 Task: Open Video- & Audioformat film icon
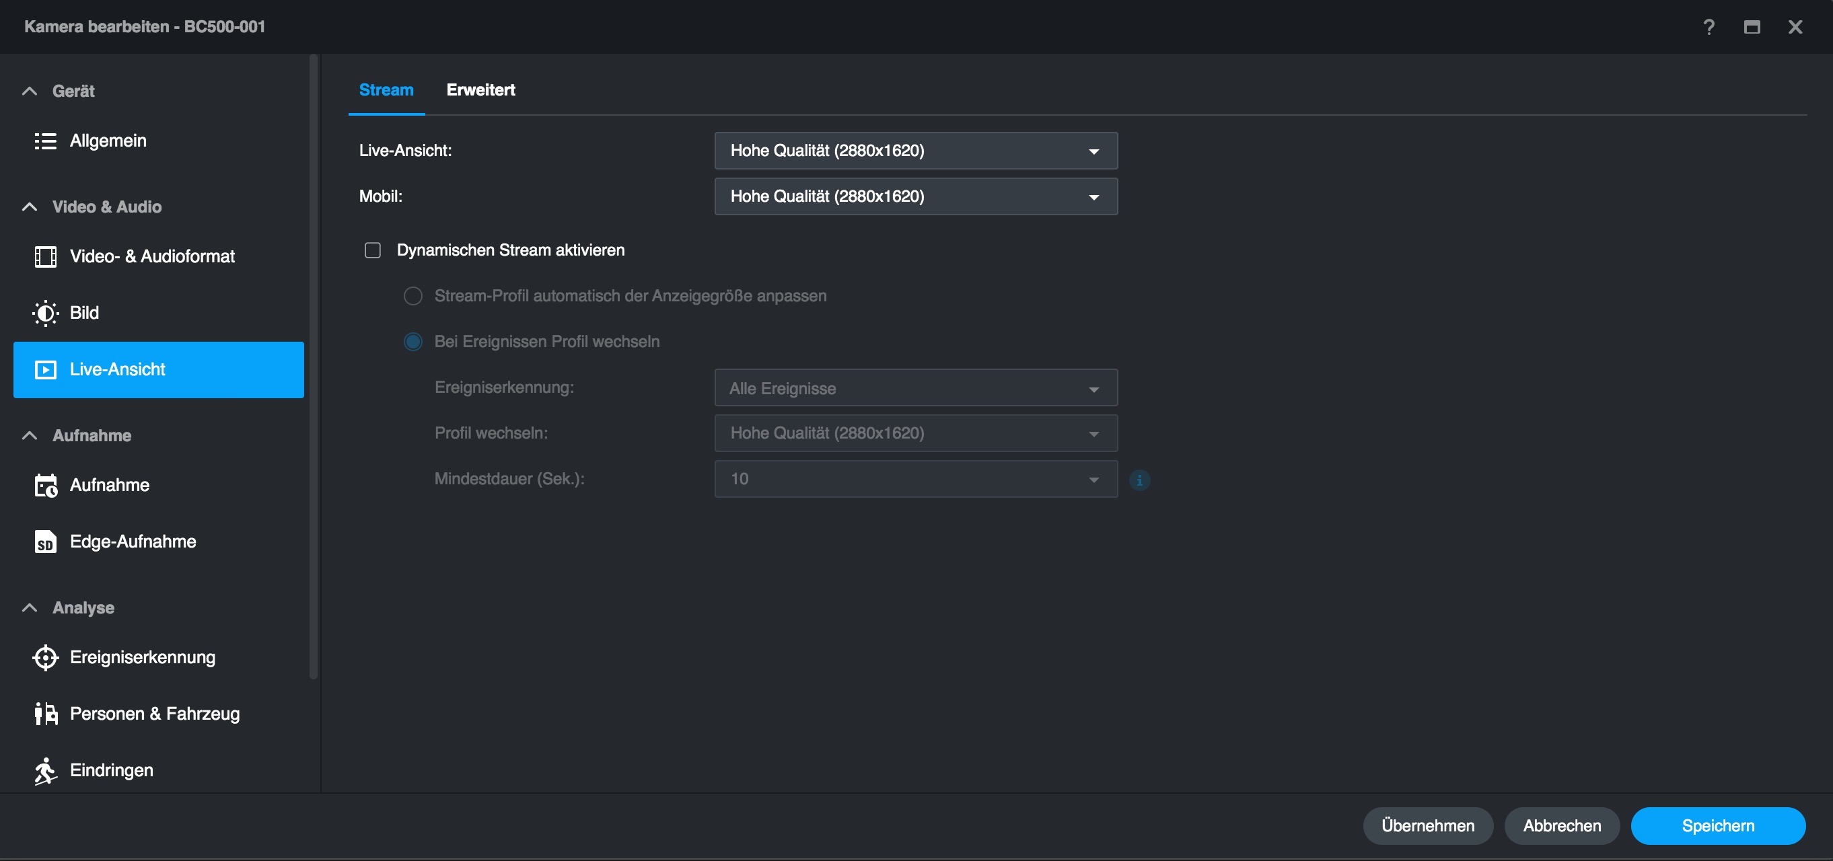pos(46,256)
